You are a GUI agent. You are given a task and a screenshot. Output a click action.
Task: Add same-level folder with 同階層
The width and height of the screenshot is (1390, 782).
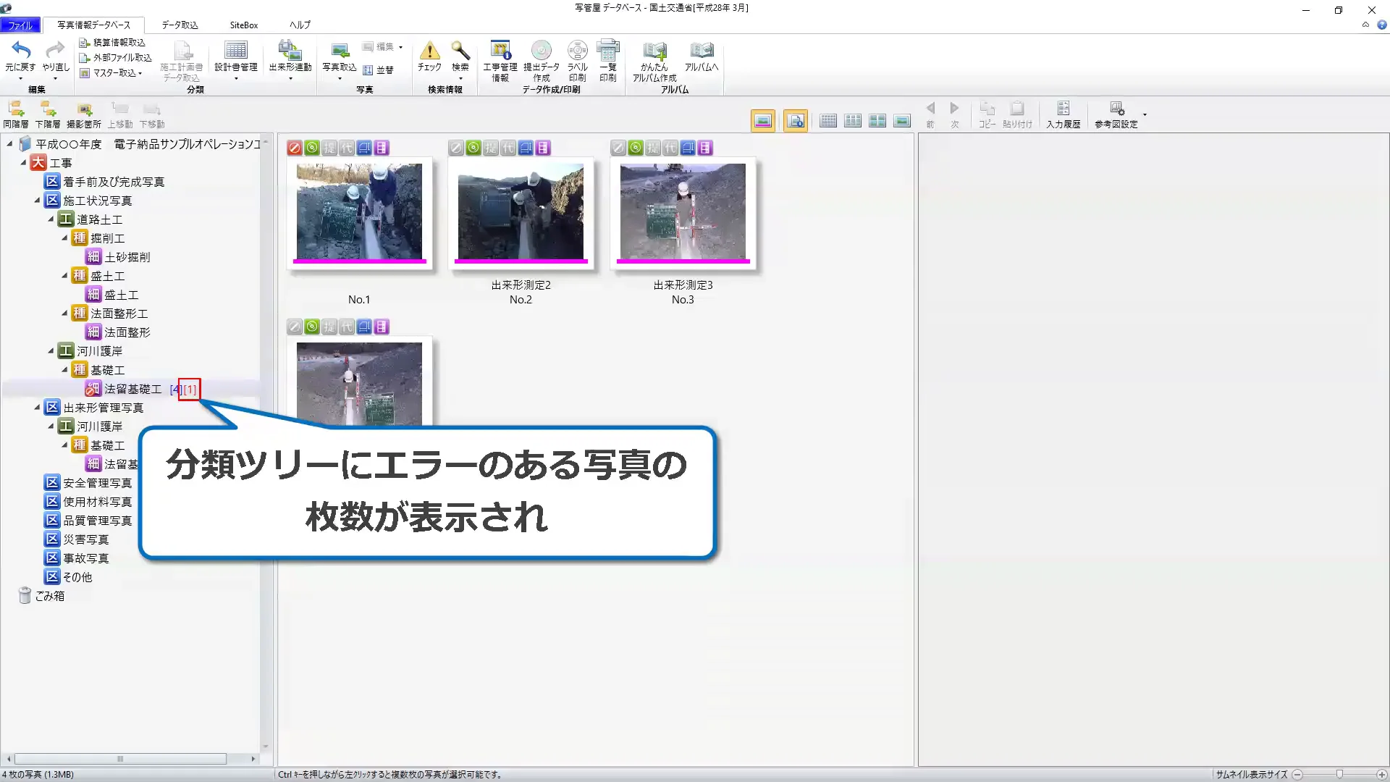pyautogui.click(x=16, y=114)
